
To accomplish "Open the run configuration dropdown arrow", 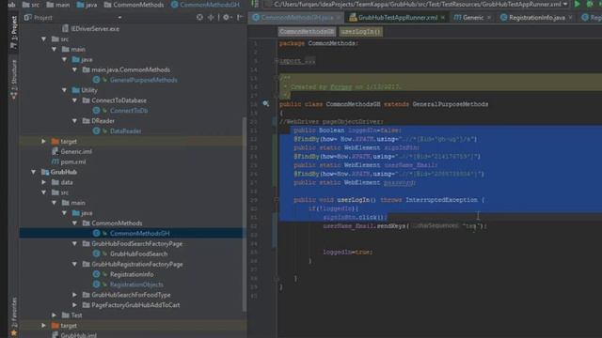I will (565, 4).
